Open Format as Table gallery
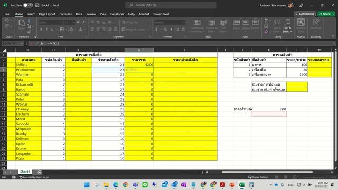The width and height of the screenshot is (338, 190). pos(211,26)
